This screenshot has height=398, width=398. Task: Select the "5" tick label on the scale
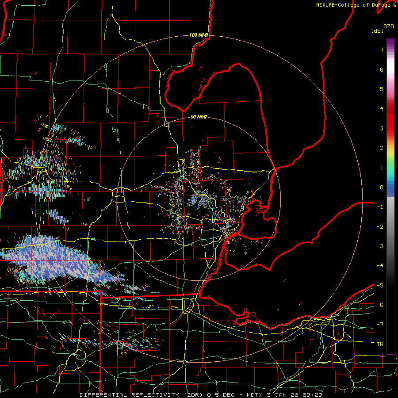pos(382,89)
